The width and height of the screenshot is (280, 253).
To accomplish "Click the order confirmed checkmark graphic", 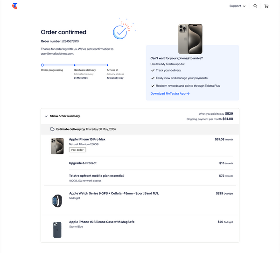I will point(120,32).
